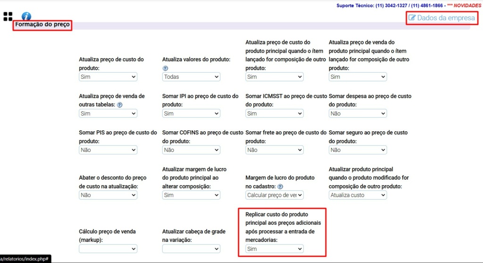This screenshot has width=483, height=263.
Task: Open Atualiza preço de custo do produto dropdown
Action: point(108,77)
